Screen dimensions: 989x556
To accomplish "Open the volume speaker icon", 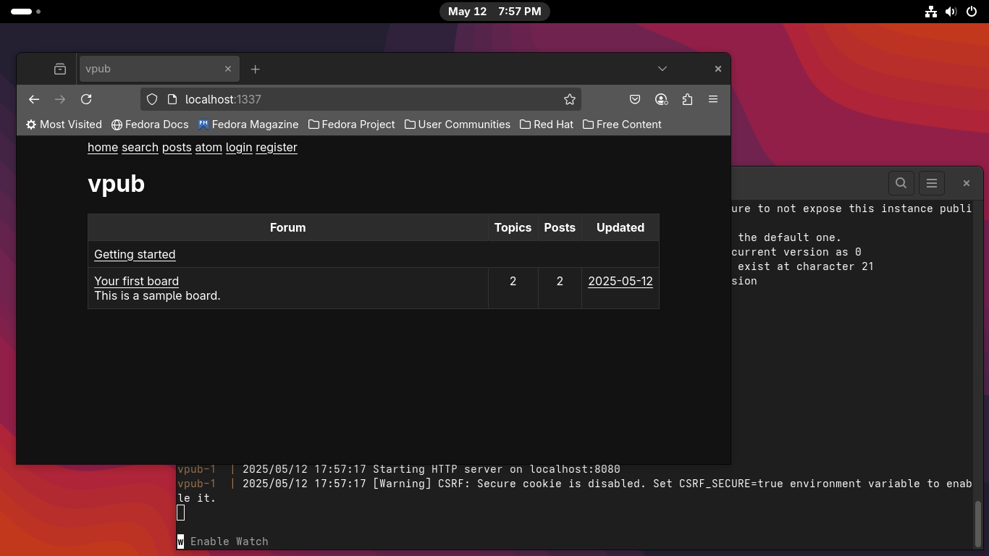I will 951,12.
